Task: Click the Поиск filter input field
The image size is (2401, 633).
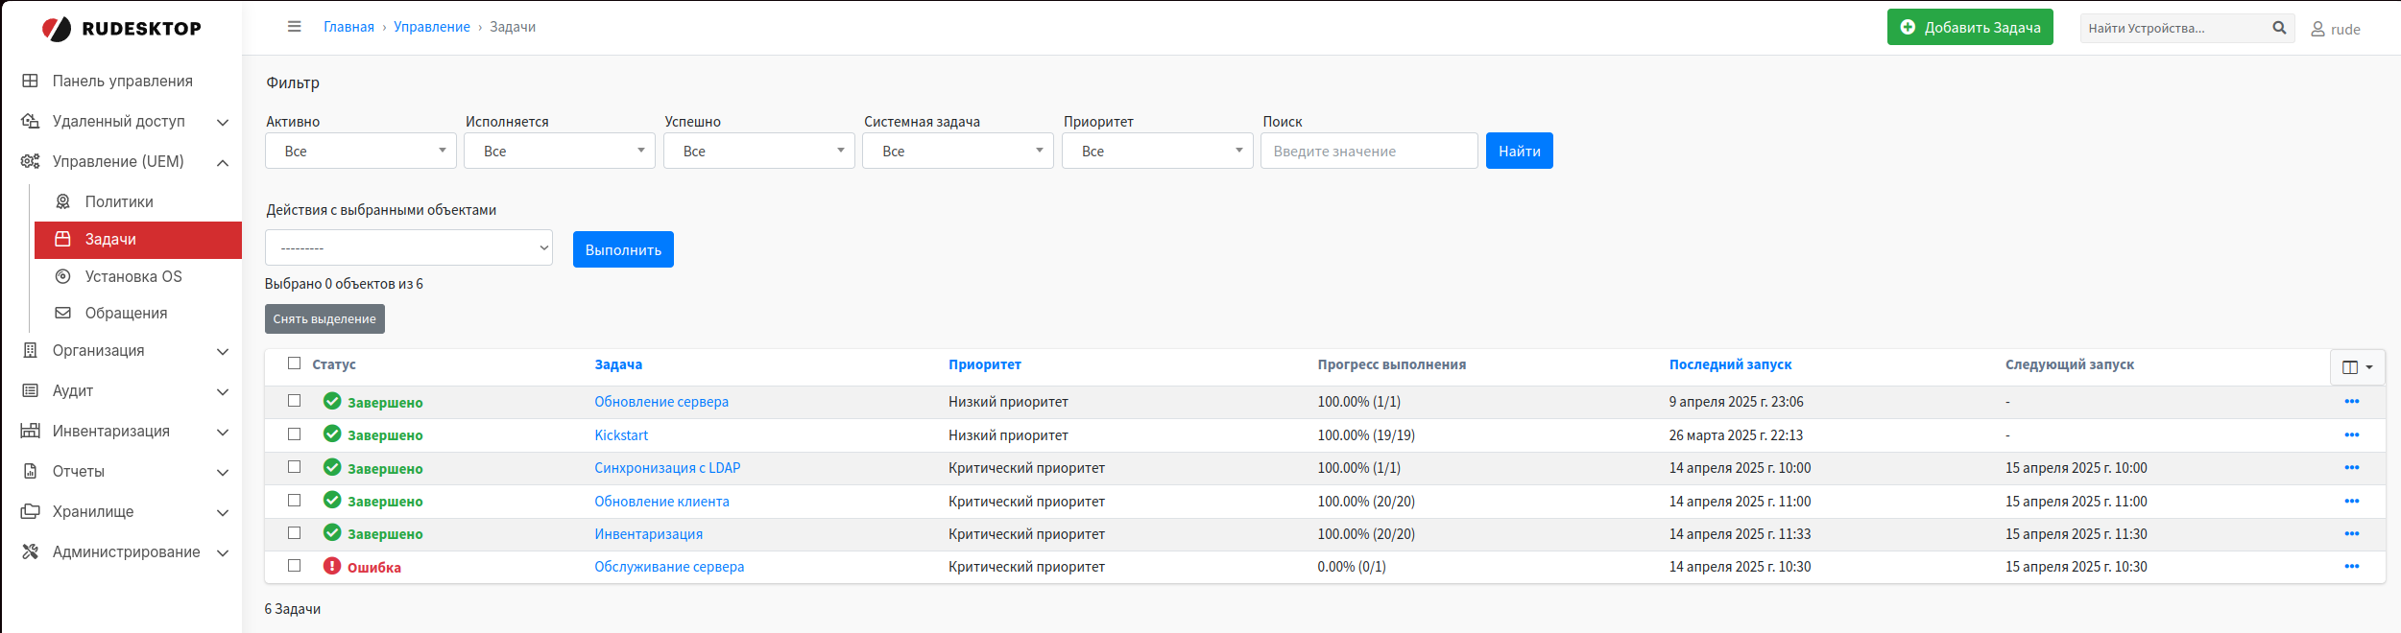Action: pos(1368,152)
